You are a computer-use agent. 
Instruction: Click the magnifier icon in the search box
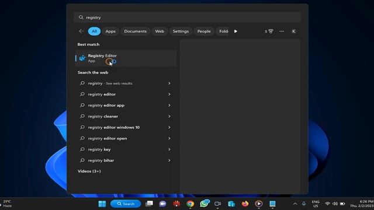pos(81,17)
